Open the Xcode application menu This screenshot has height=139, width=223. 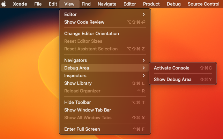20,4
